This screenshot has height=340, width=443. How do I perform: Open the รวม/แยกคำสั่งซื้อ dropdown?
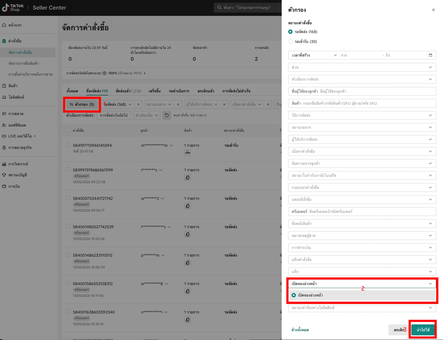coord(362,187)
